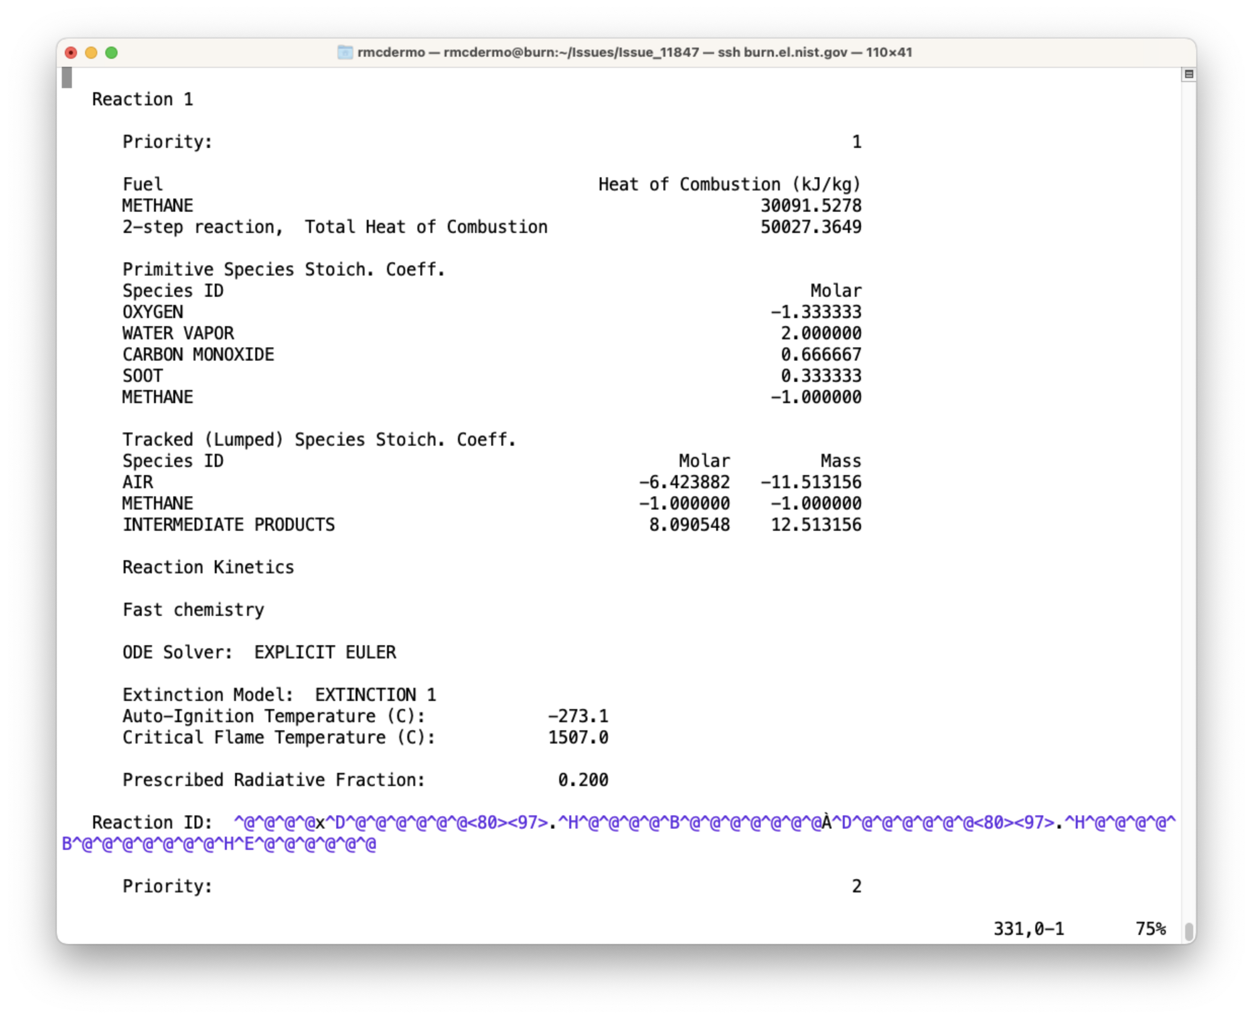Viewport: 1253px width, 1019px height.
Task: Click the Fast chemistry line
Action: tap(193, 610)
